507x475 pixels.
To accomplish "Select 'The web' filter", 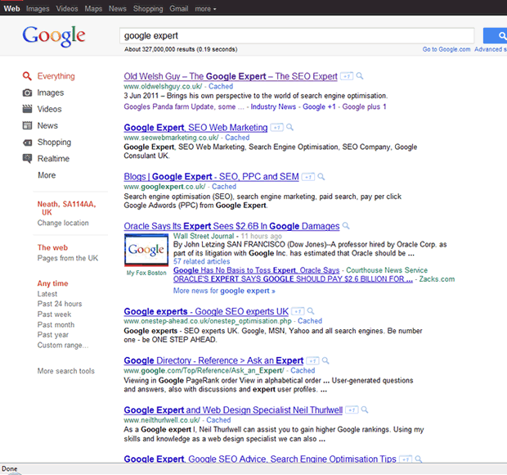I will tap(52, 247).
